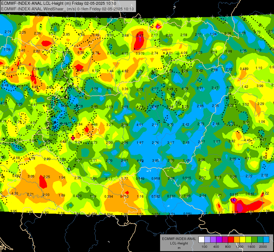
Task: Click the wind shear value 4.22
Action: pos(266,193)
